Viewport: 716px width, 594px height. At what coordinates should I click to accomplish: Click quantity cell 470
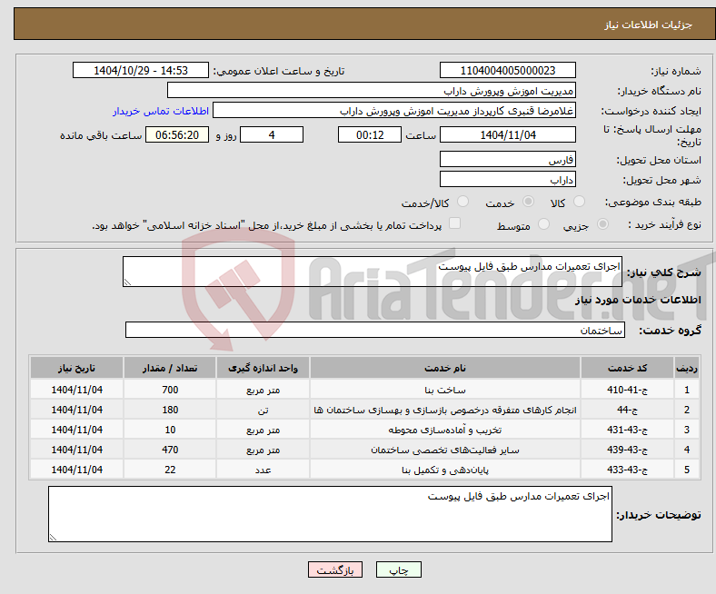[170, 450]
